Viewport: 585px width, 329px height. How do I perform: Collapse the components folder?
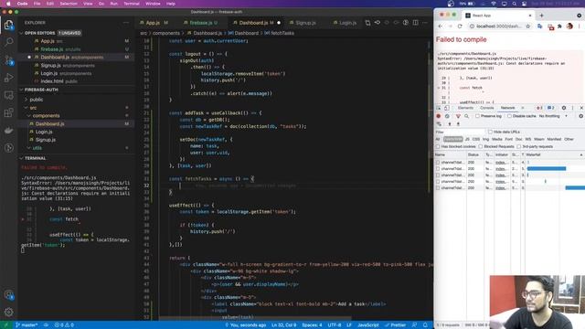pyautogui.click(x=46, y=116)
